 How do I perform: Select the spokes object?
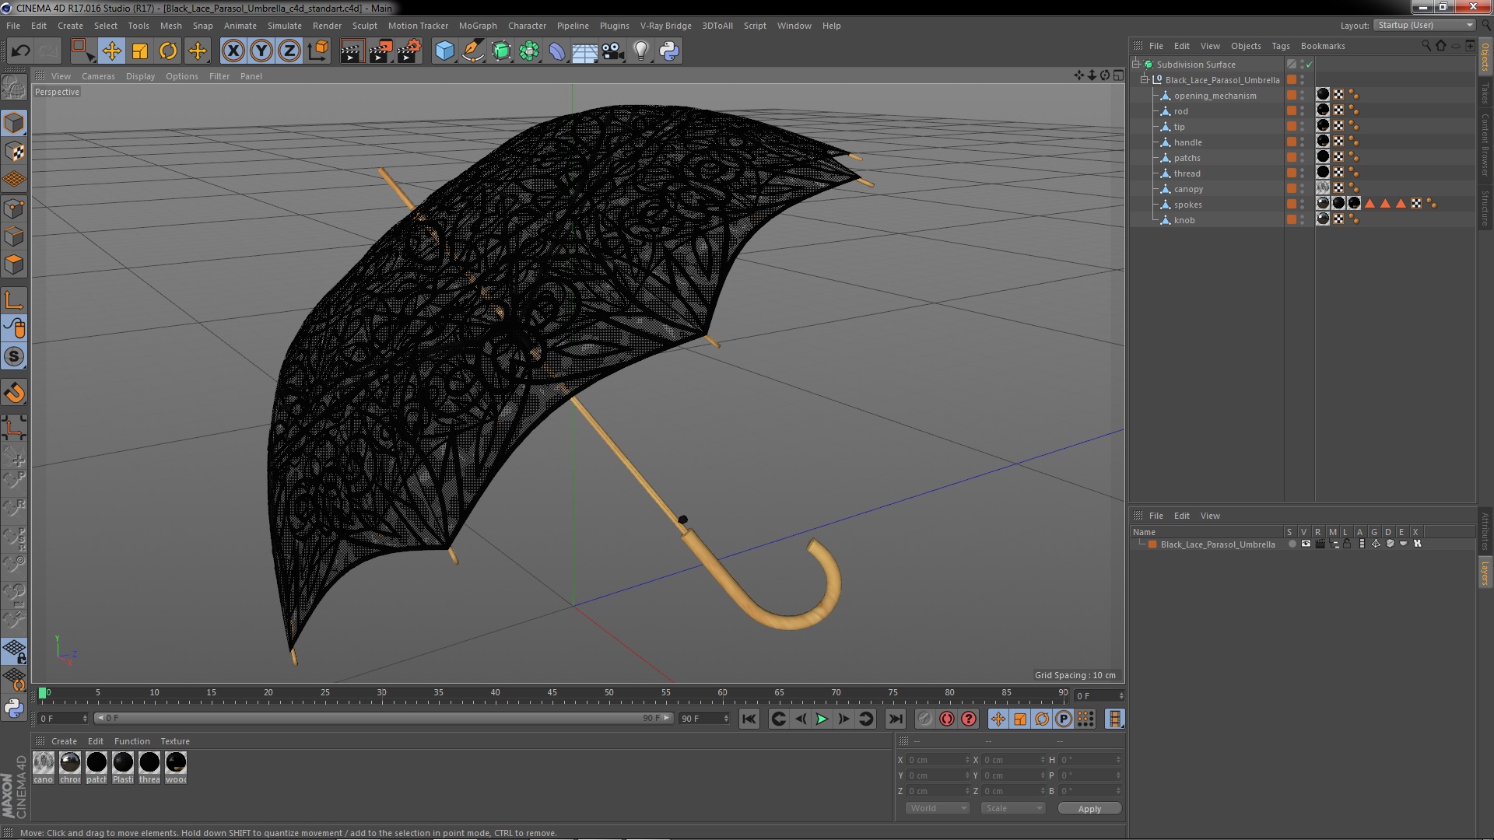1187,205
